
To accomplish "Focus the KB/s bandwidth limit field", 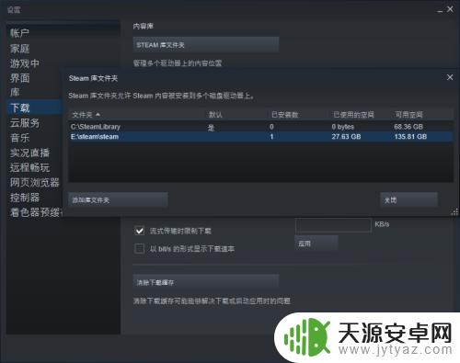I will (333, 225).
